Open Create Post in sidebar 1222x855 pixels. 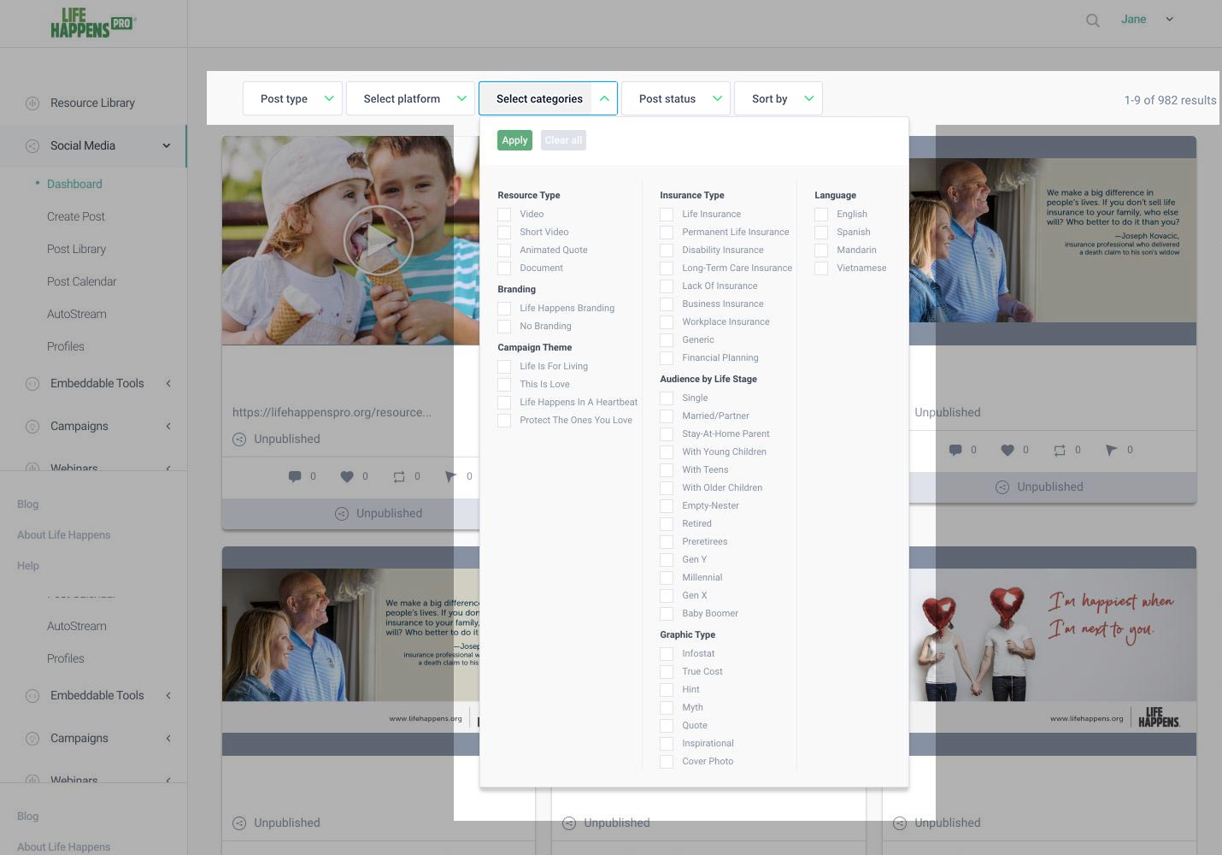[76, 216]
